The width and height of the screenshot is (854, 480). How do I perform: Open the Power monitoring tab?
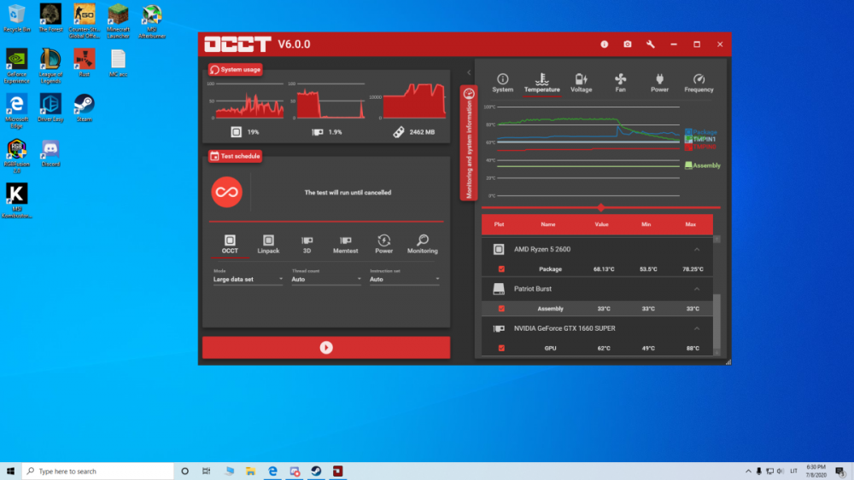tap(659, 84)
